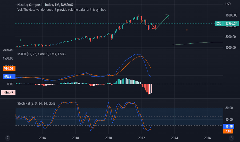The width and height of the screenshot is (240, 142).
Task: Click the IXIC price label tag
Action: (x=219, y=23)
